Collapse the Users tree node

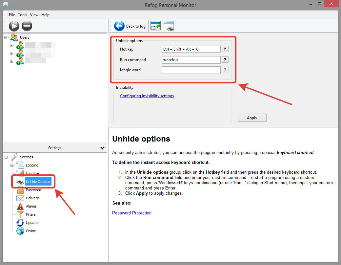pos(6,37)
